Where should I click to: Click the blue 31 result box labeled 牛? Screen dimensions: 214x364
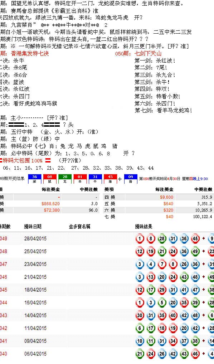point(95,179)
